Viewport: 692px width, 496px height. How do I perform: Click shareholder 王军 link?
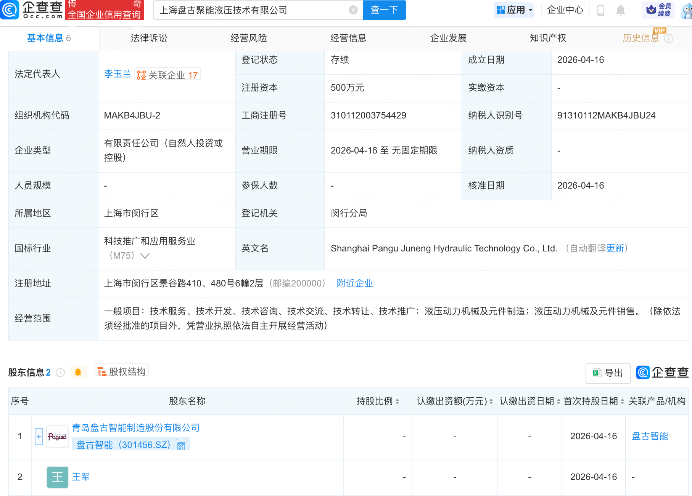[x=81, y=477]
